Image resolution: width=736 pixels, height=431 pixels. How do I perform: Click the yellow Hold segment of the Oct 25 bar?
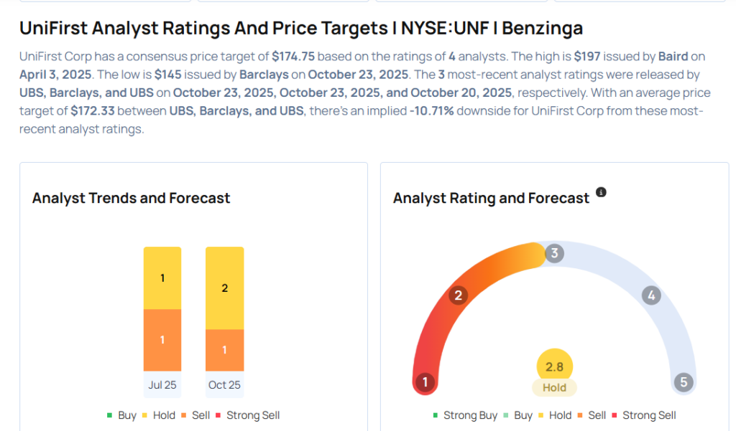click(224, 288)
